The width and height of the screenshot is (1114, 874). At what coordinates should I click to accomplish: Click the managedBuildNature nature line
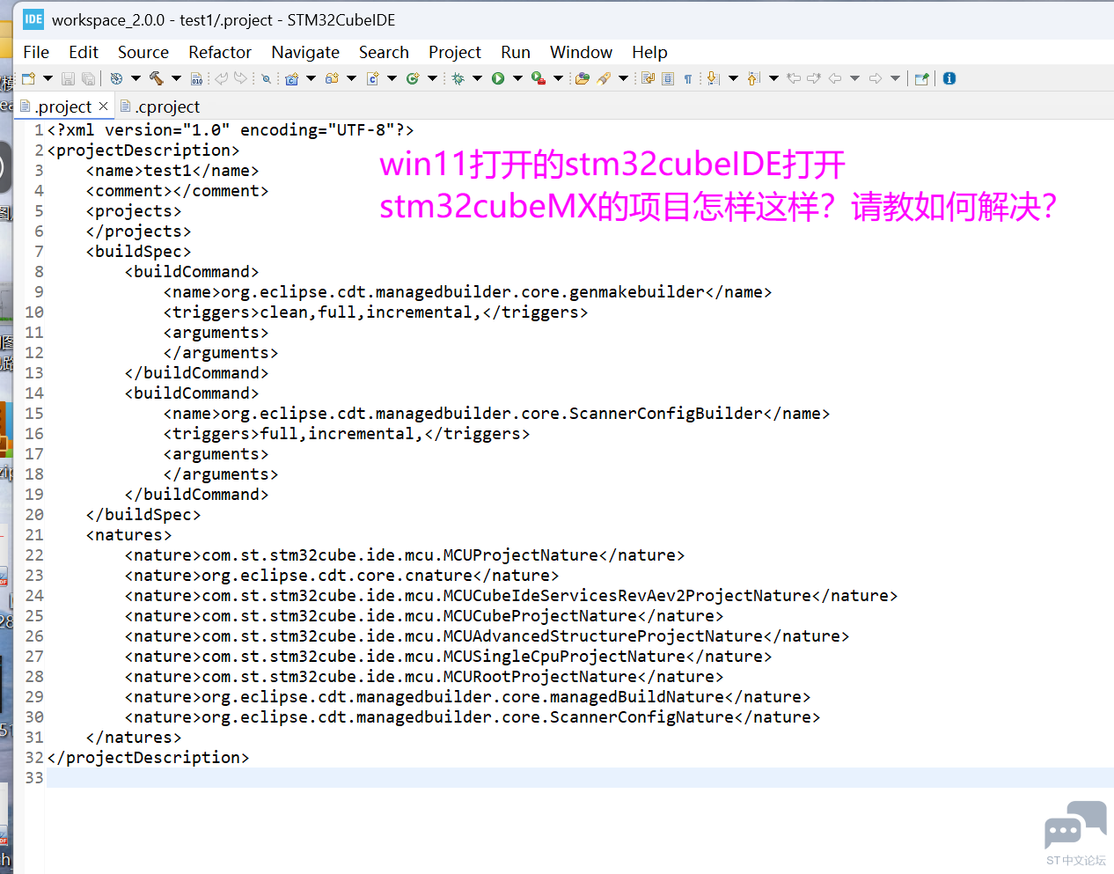[467, 697]
